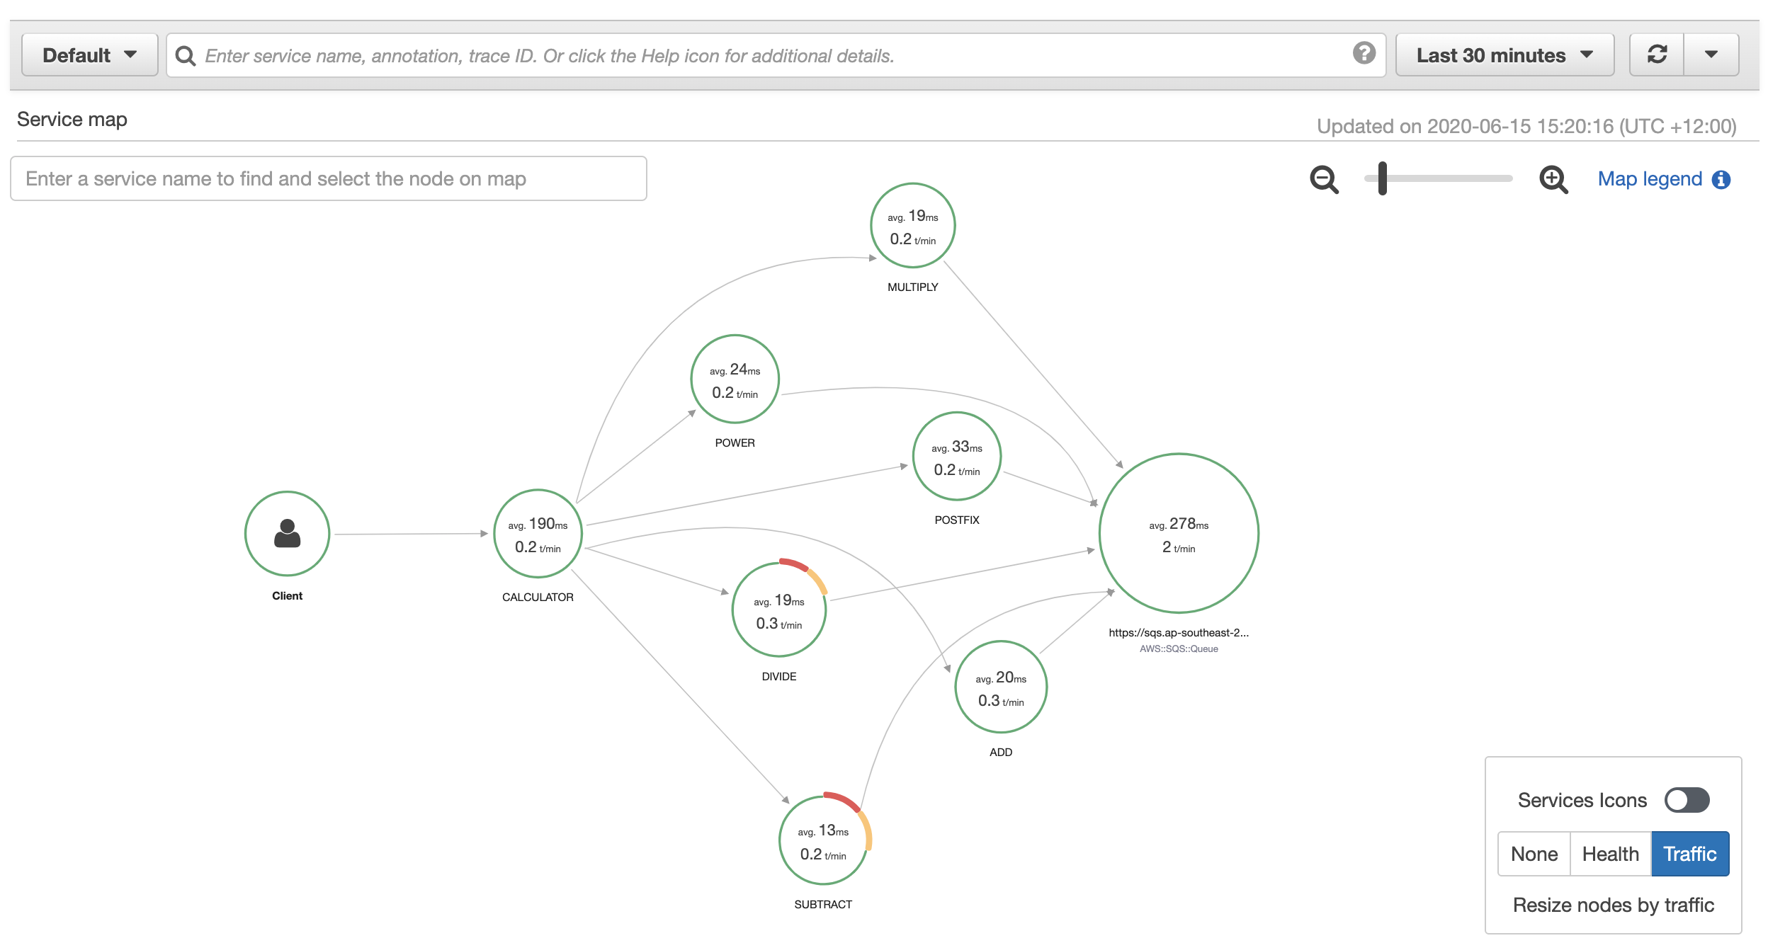This screenshot has height=943, width=1768.
Task: Click the refresh arrows icon
Action: [x=1657, y=55]
